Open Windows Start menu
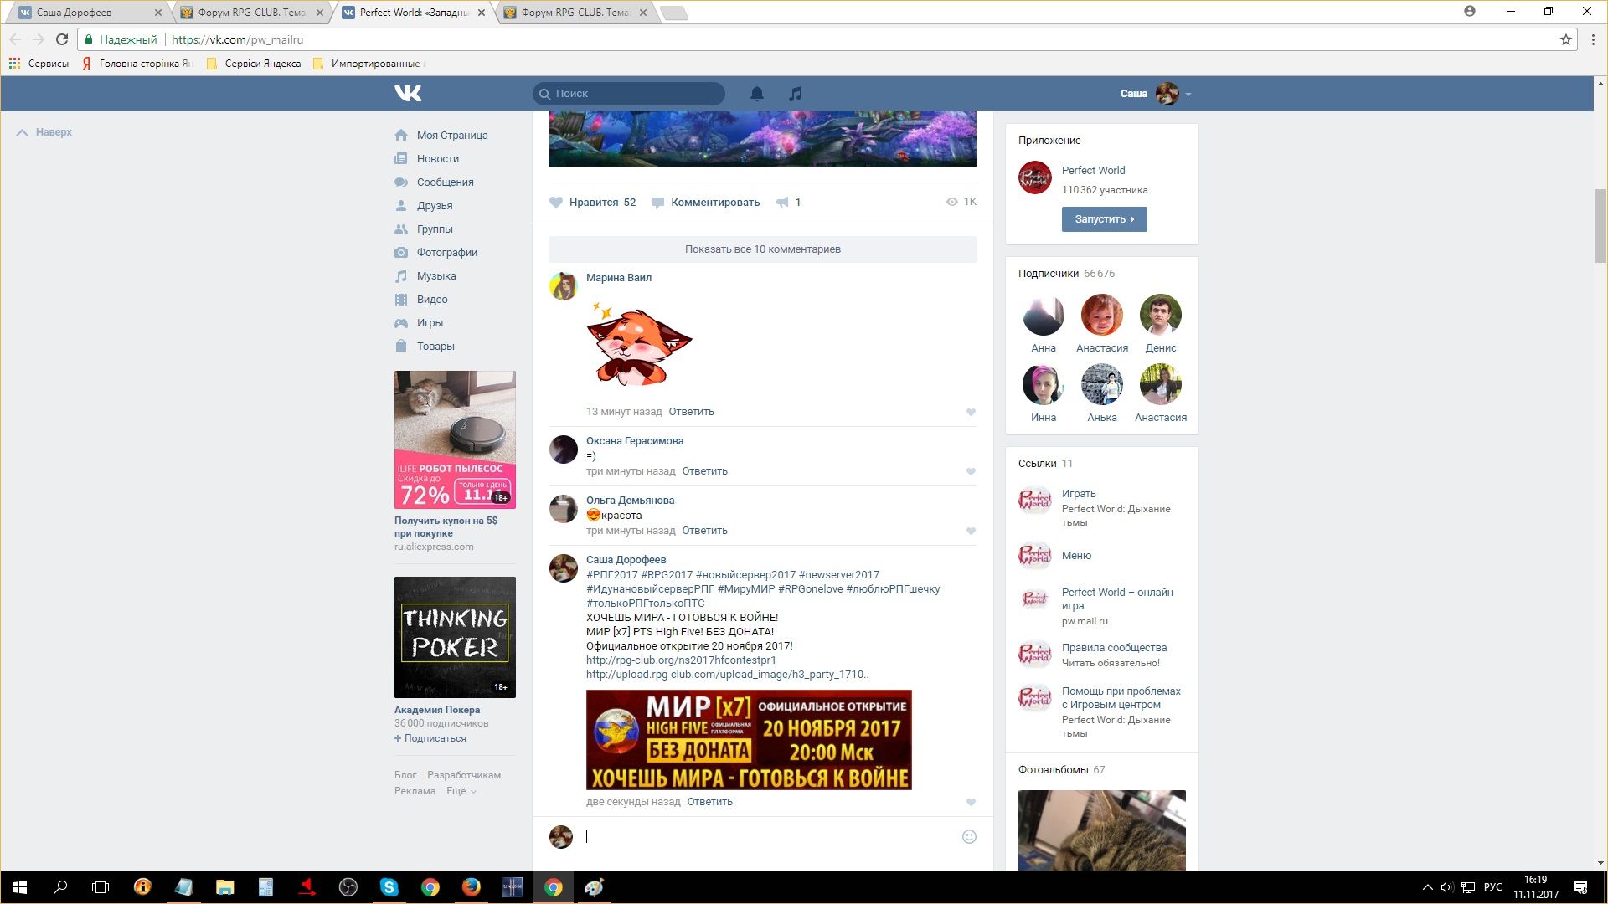Image resolution: width=1608 pixels, height=904 pixels. [x=20, y=887]
